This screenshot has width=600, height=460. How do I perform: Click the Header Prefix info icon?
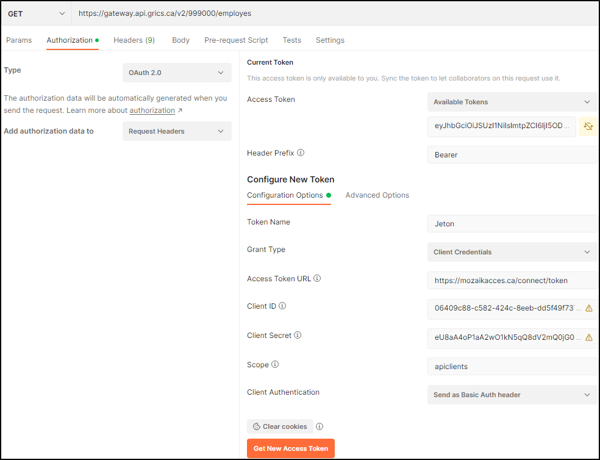(300, 153)
